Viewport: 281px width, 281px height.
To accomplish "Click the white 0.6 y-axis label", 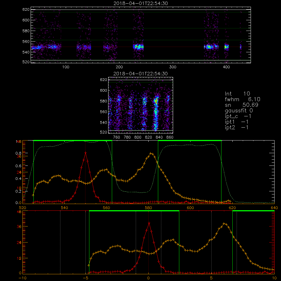I will [x=18, y=166].
